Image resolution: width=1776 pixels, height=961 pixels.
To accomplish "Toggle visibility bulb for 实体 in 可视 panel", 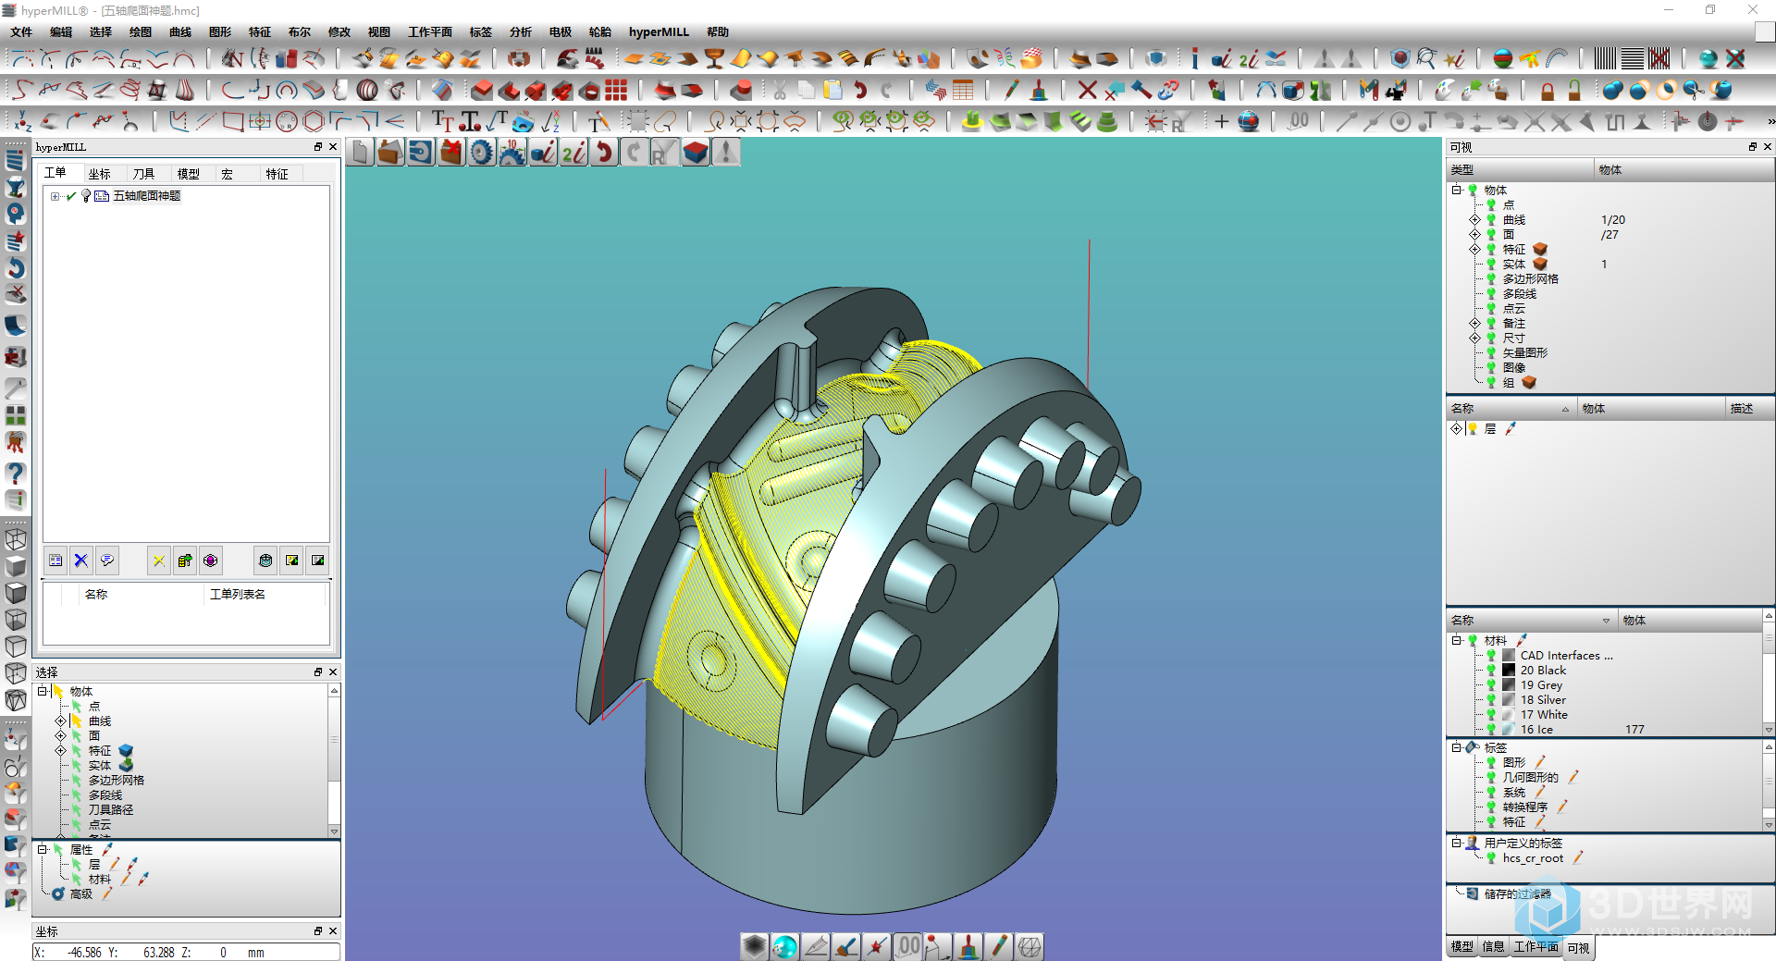I will (1491, 264).
